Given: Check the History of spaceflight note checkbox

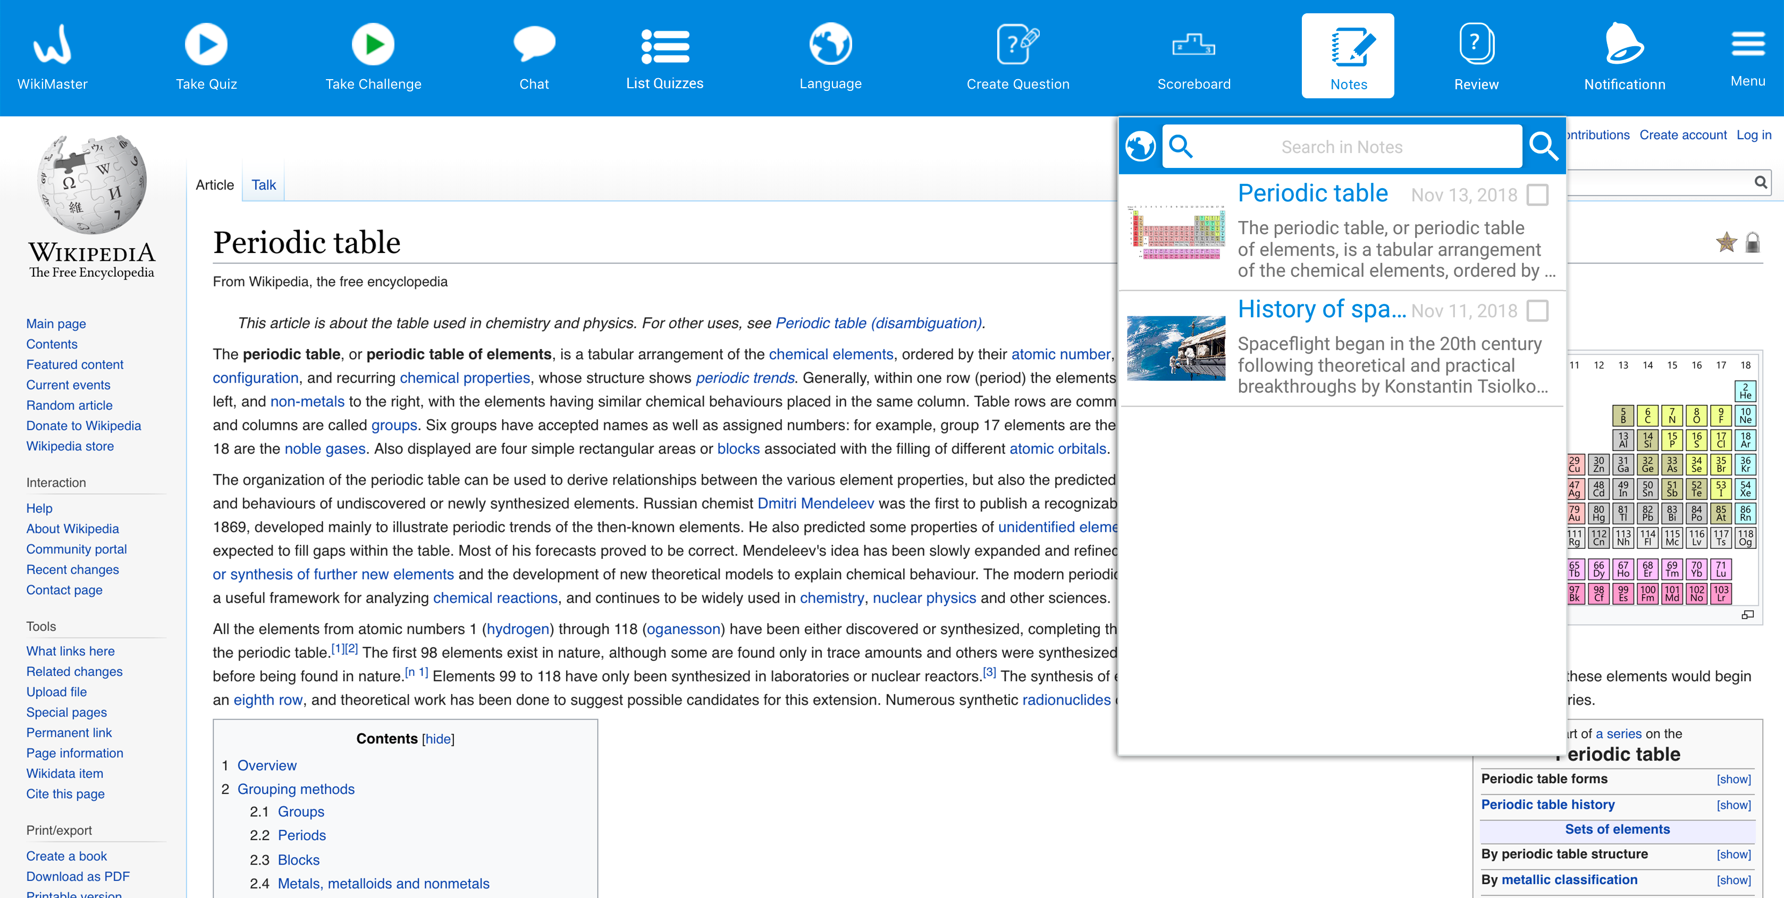Looking at the screenshot, I should (1537, 311).
